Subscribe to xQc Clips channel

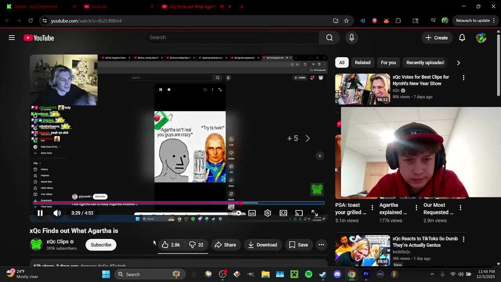click(101, 245)
